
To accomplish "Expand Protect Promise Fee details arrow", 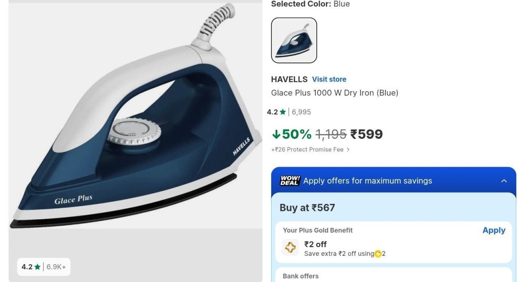I will 348,150.
